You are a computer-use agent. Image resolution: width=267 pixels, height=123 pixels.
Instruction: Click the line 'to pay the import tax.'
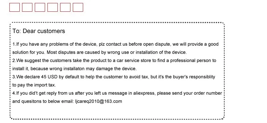(34, 85)
